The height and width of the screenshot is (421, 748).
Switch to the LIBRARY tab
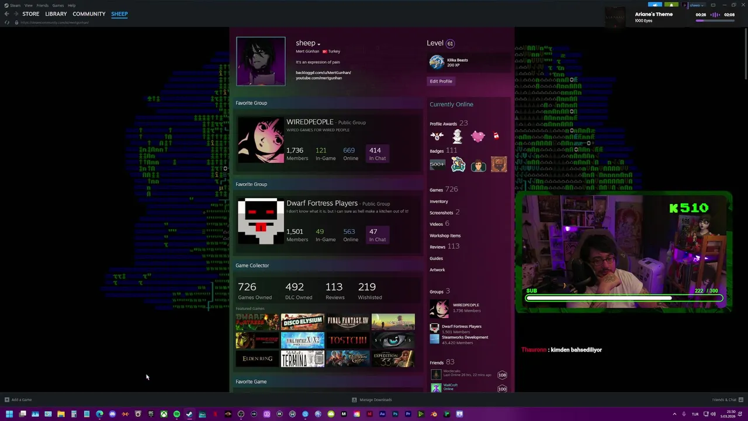pyautogui.click(x=56, y=14)
